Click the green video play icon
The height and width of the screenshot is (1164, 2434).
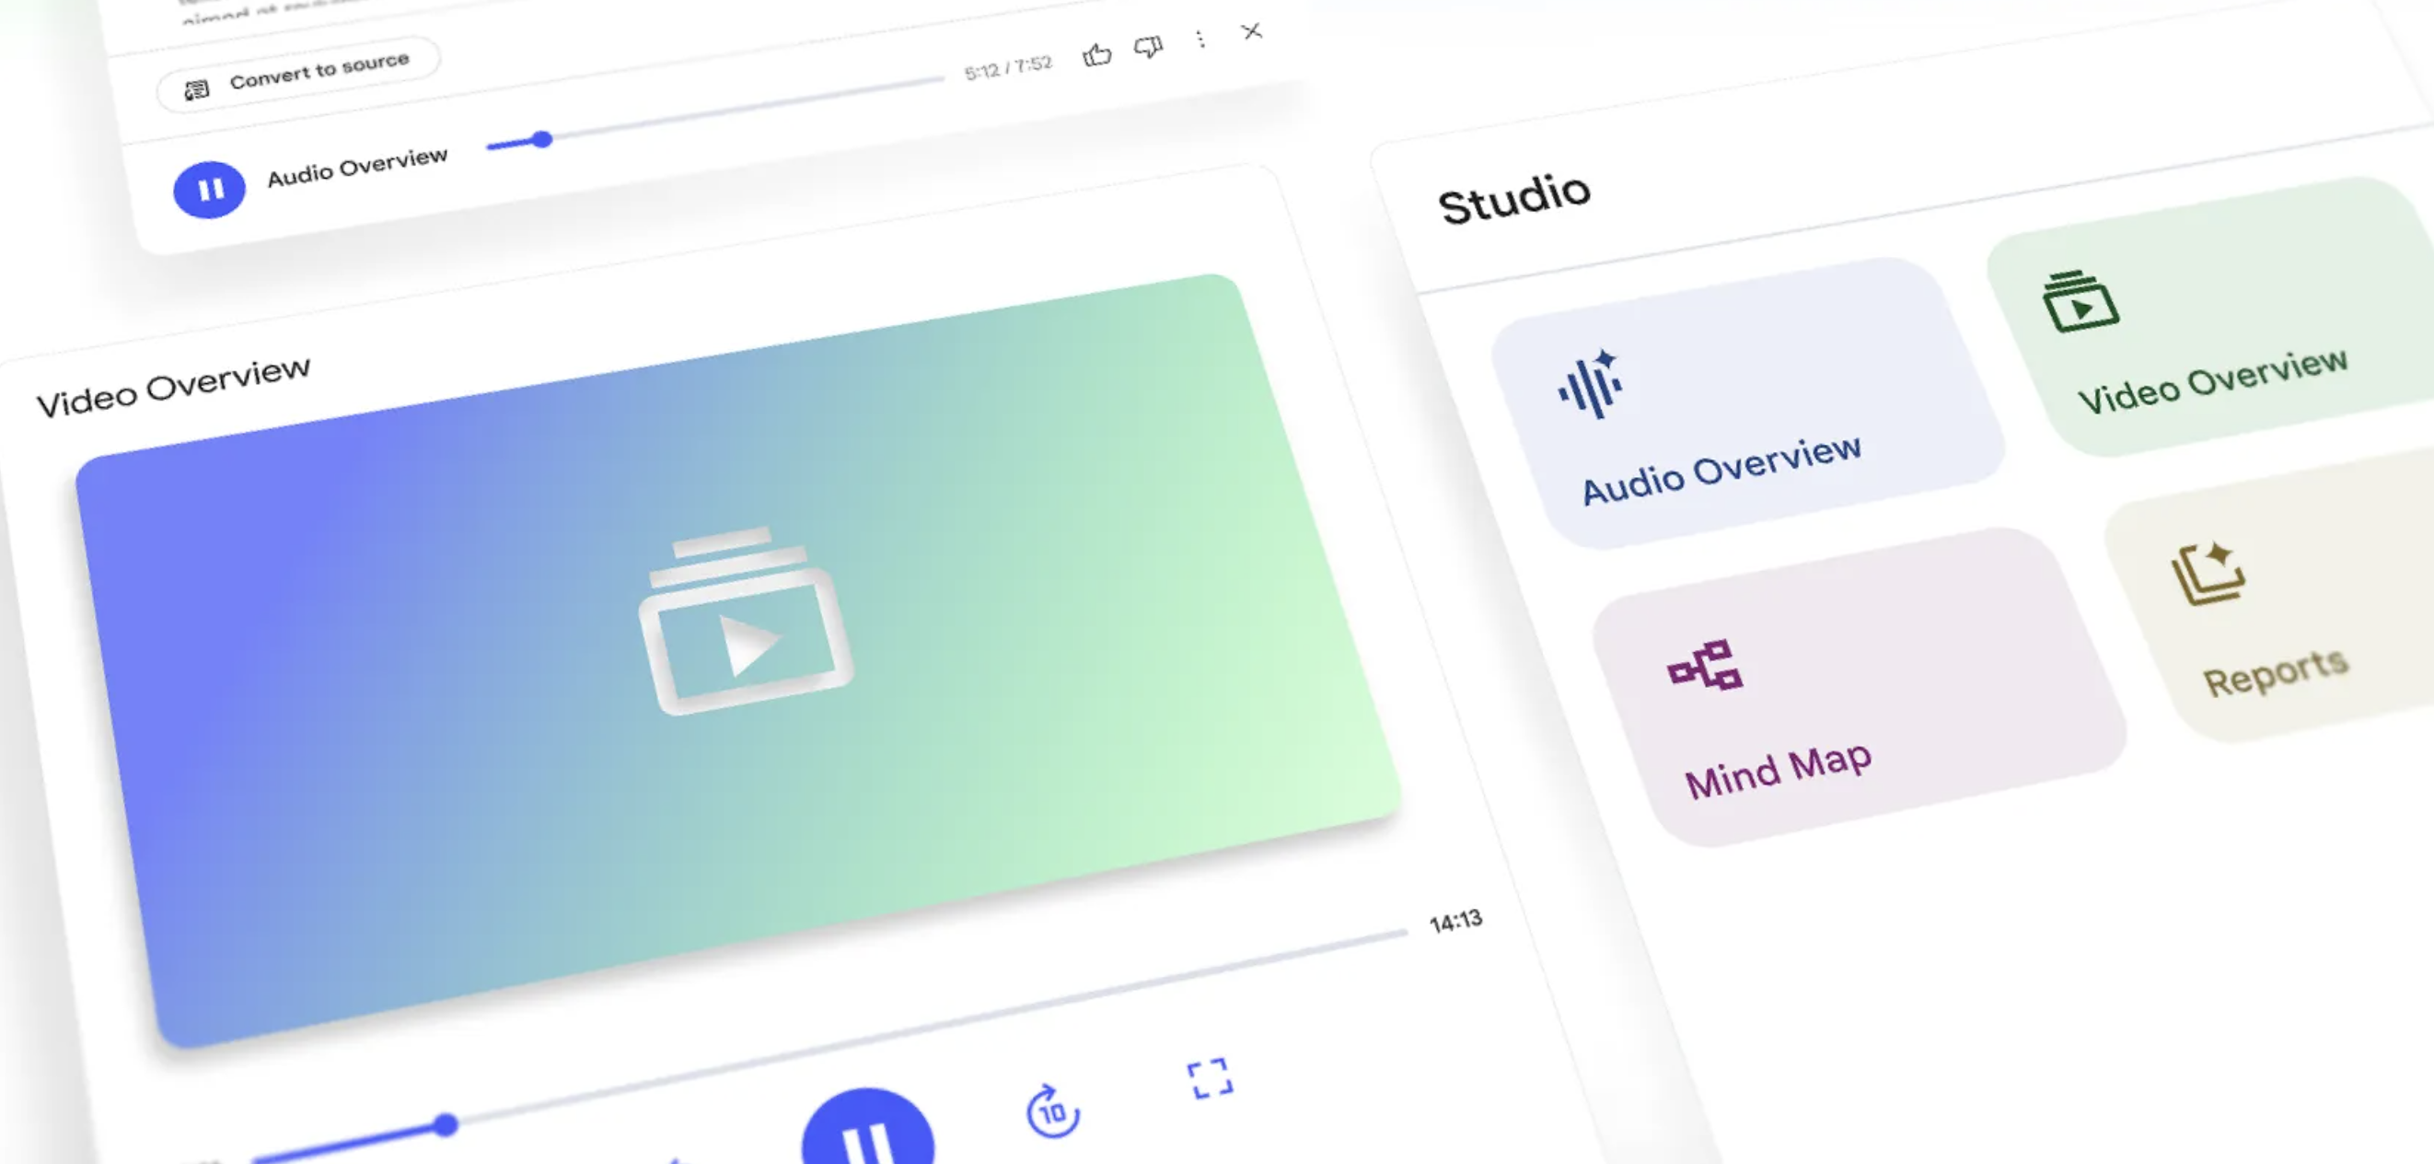coord(2080,302)
